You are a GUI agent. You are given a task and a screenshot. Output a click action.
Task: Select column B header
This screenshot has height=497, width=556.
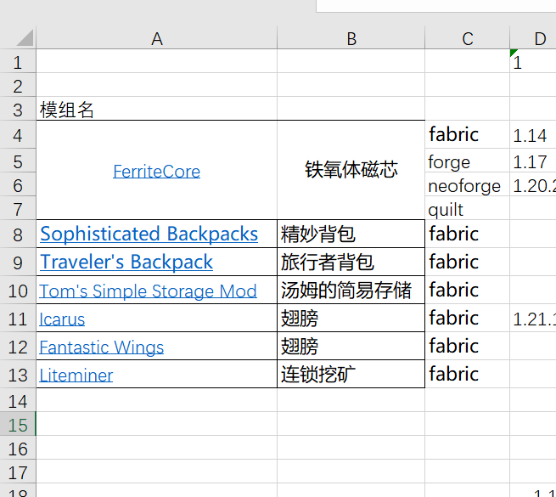(351, 38)
